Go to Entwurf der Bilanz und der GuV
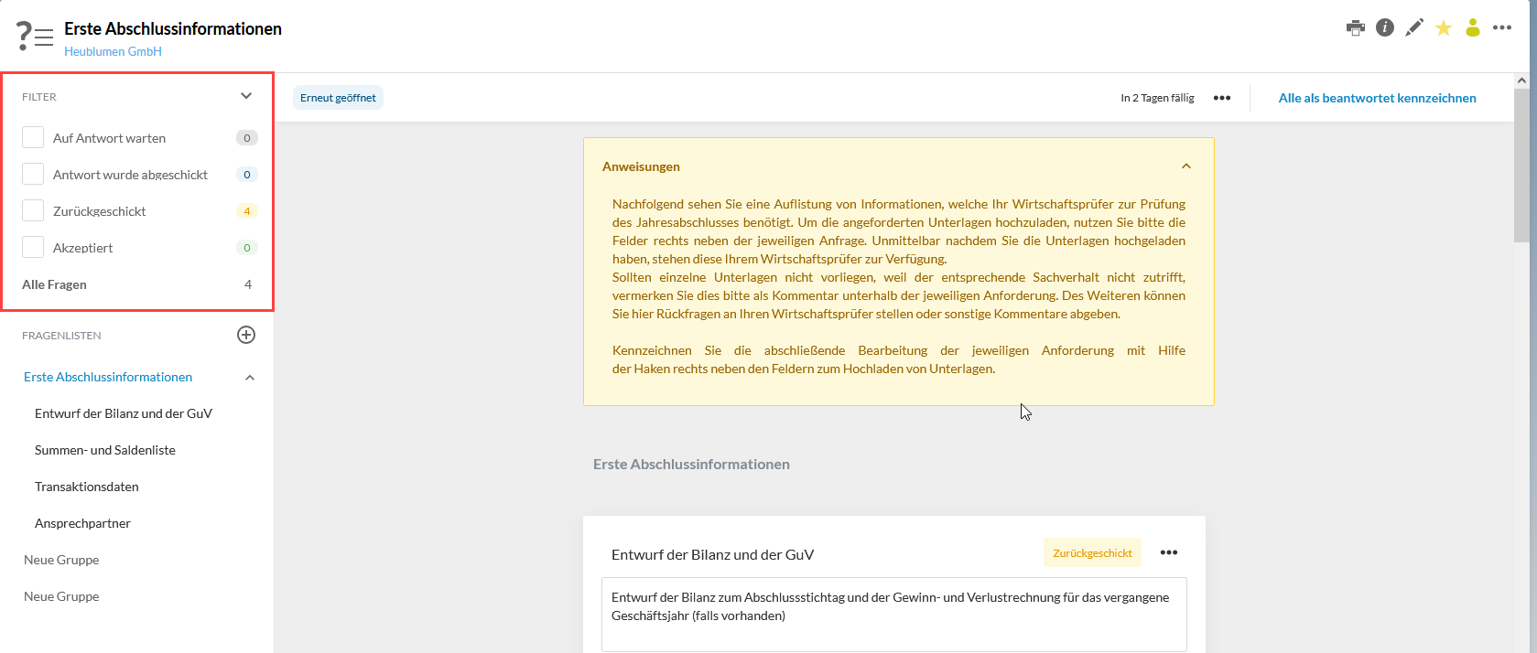 (124, 413)
